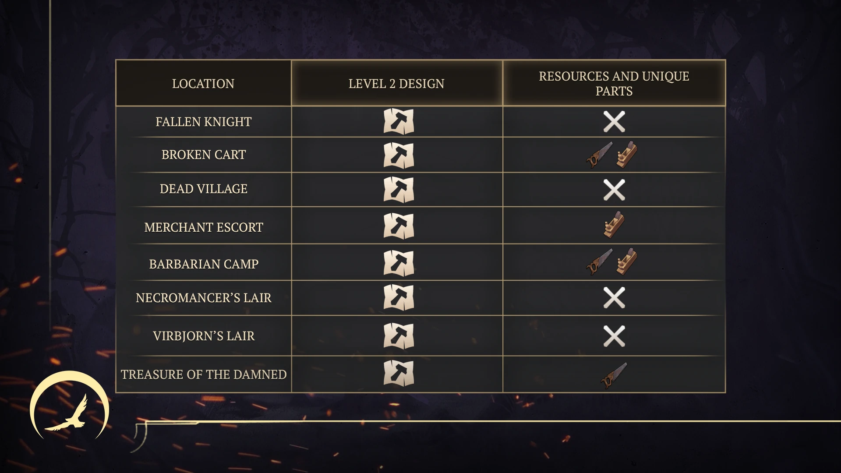This screenshot has width=841, height=473.
Task: Click the X mark in Necromancer's Lair row
Action: (x=614, y=298)
